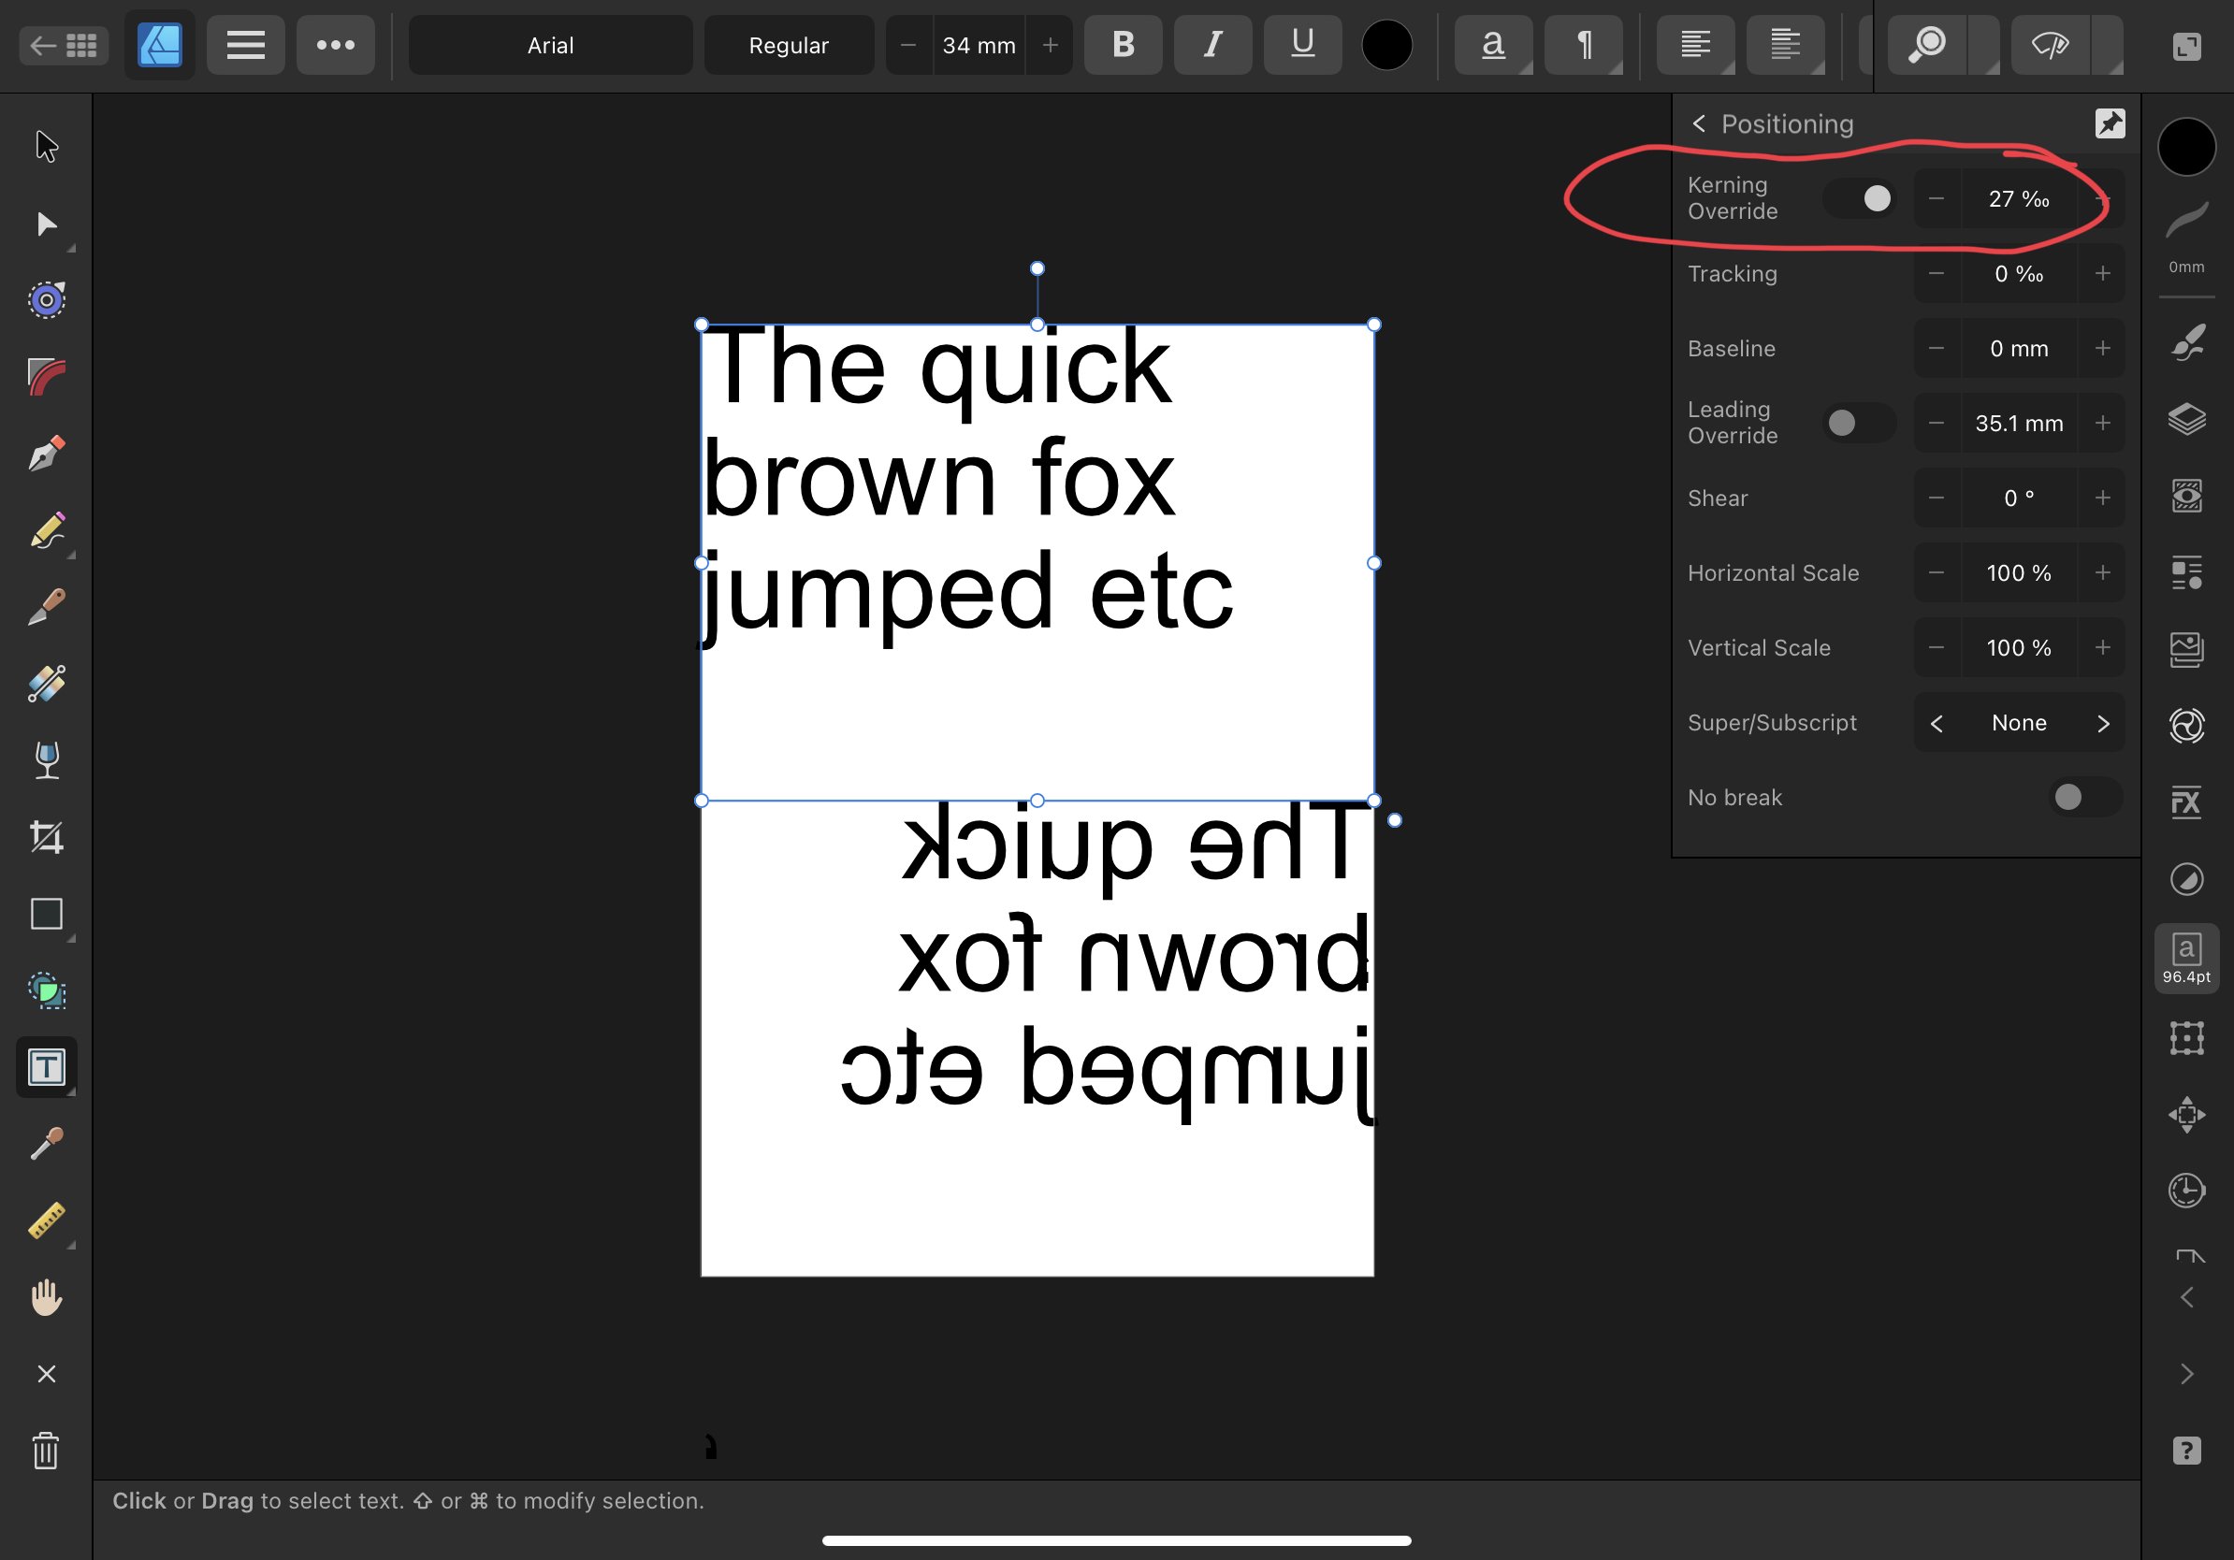Open the black text colour swatch

coord(1386,45)
